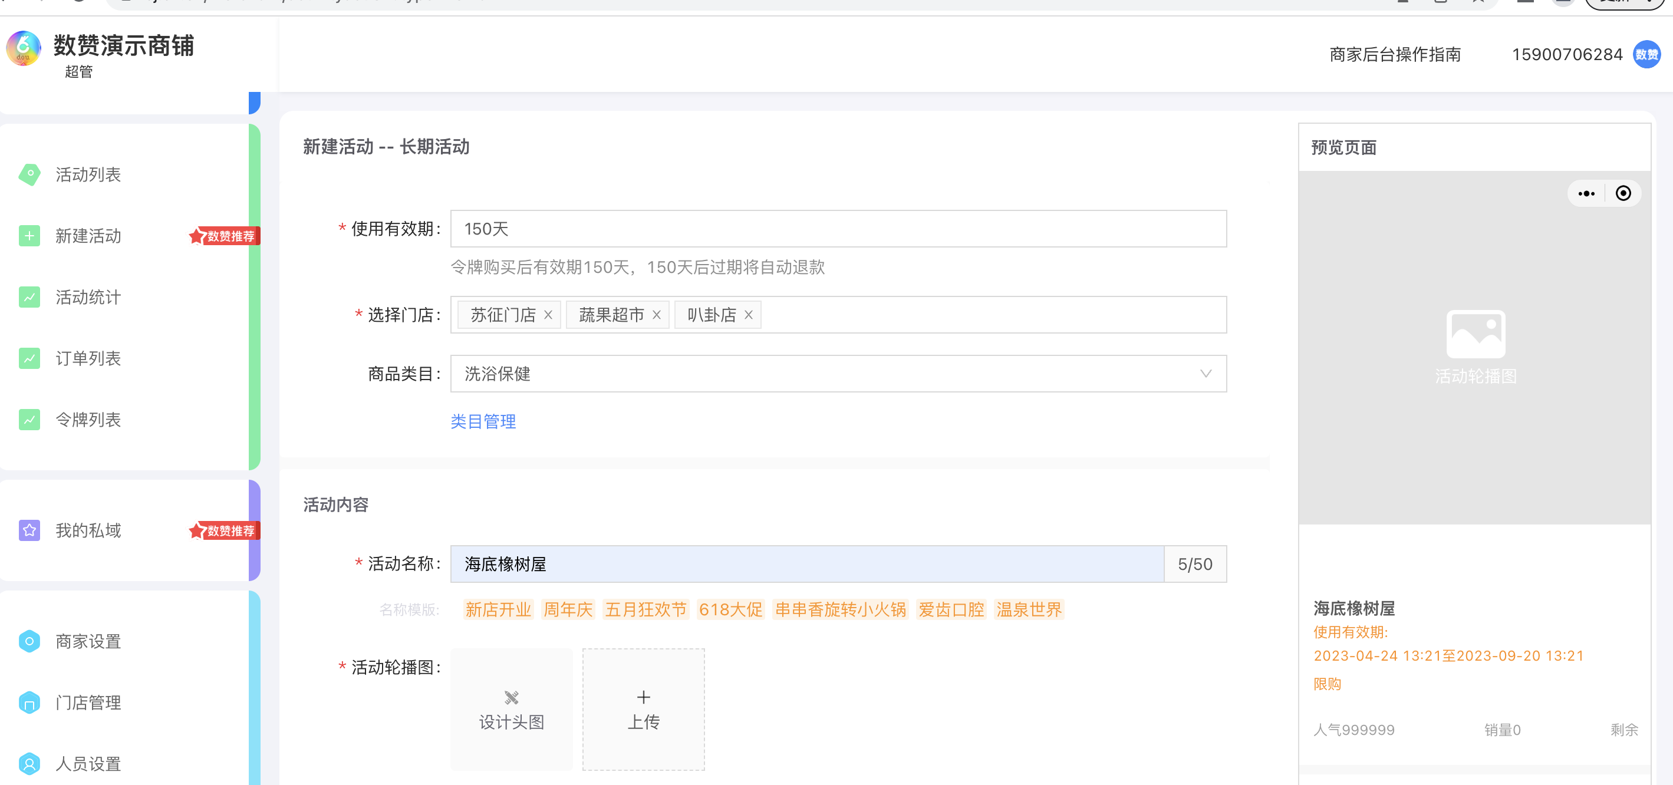Image resolution: width=1673 pixels, height=785 pixels.
Task: Click the 设计头图 design tool icon
Action: click(x=512, y=697)
